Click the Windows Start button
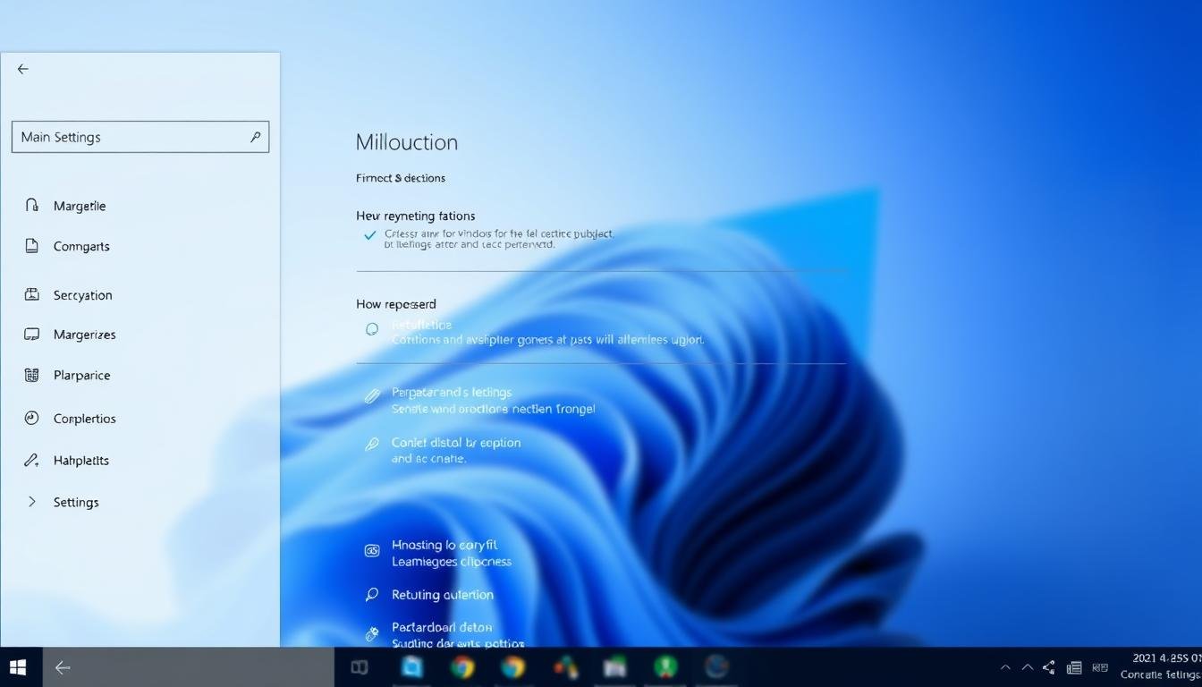The height and width of the screenshot is (687, 1202). tap(17, 667)
